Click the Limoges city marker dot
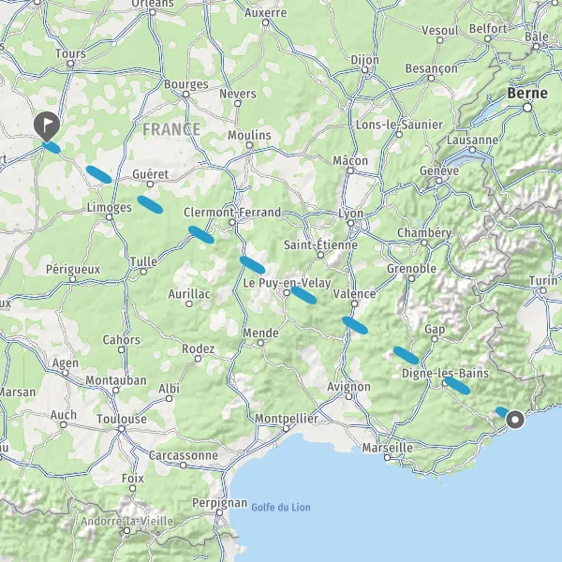Screen dimensions: 562x562 pyautogui.click(x=110, y=217)
